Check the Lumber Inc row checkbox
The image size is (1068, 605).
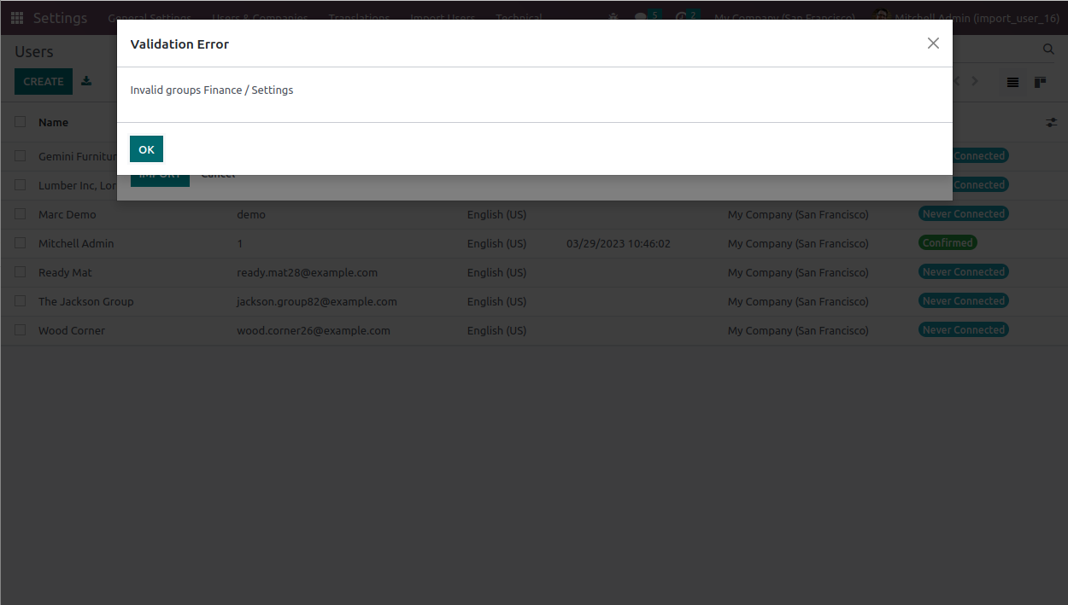[21, 185]
